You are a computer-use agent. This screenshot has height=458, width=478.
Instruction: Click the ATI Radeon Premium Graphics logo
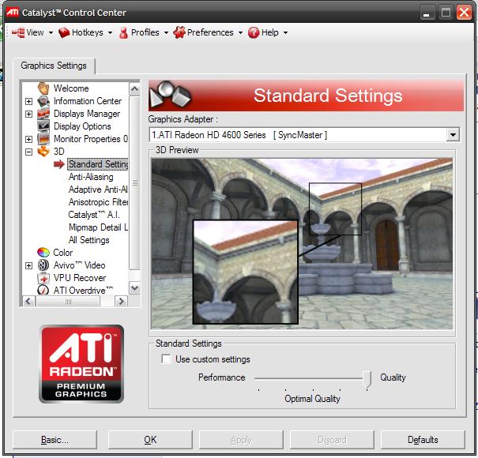coord(81,364)
